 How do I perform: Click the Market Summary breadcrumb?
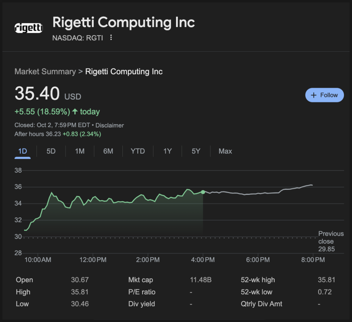coord(45,71)
